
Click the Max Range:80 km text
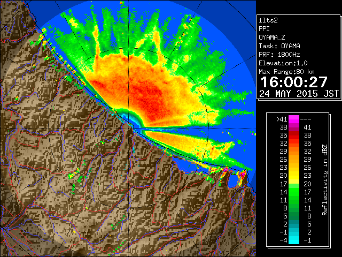click(287, 72)
